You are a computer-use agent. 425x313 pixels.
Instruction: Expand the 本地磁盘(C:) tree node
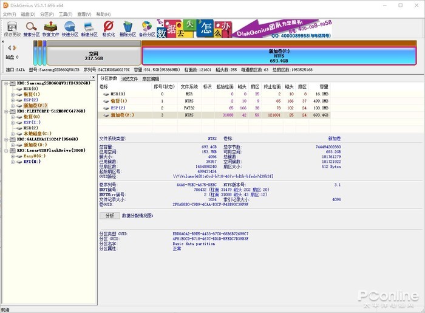click(x=13, y=134)
